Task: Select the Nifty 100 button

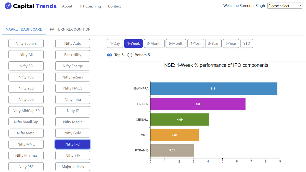Action: [x=26, y=77]
